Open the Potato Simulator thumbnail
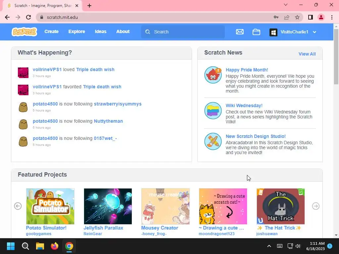This screenshot has width=339, height=254. [x=50, y=206]
